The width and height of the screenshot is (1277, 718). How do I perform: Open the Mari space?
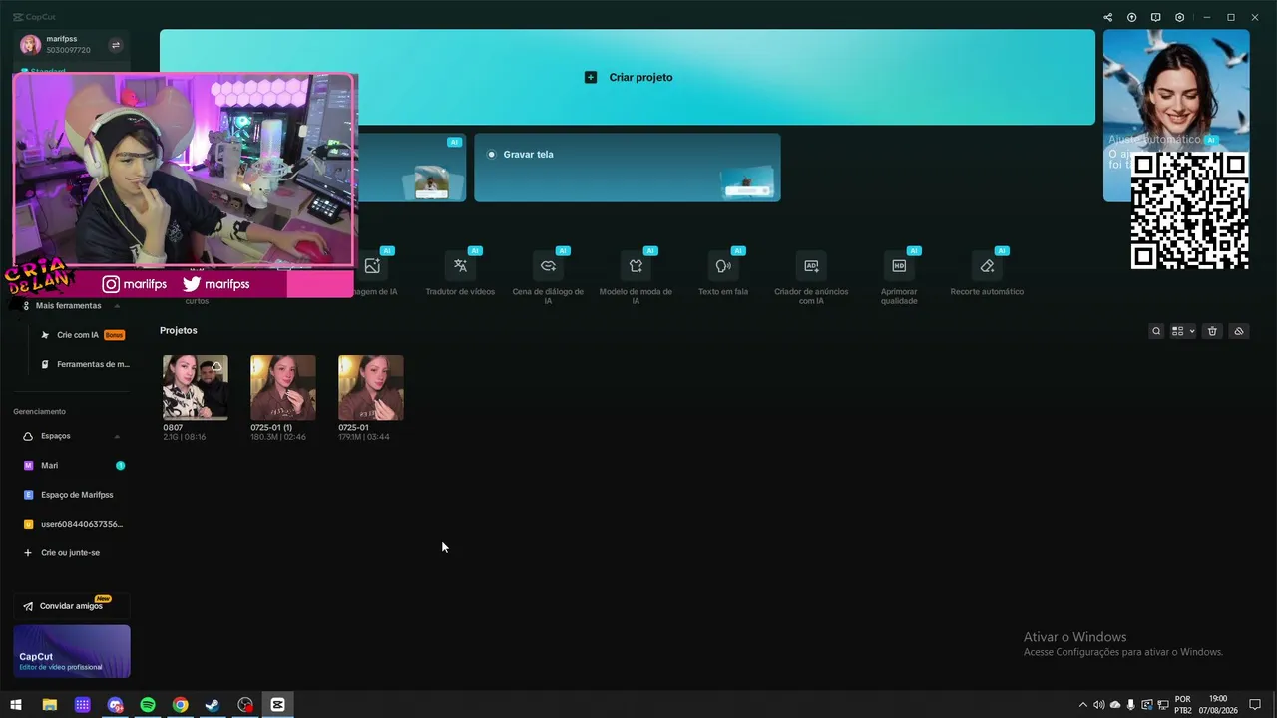(x=72, y=465)
